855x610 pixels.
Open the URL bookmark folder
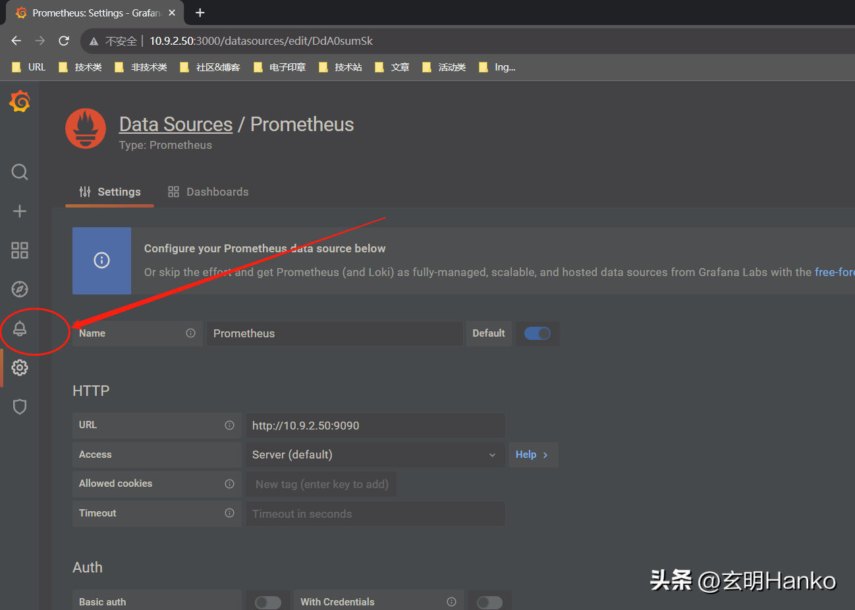[x=29, y=67]
